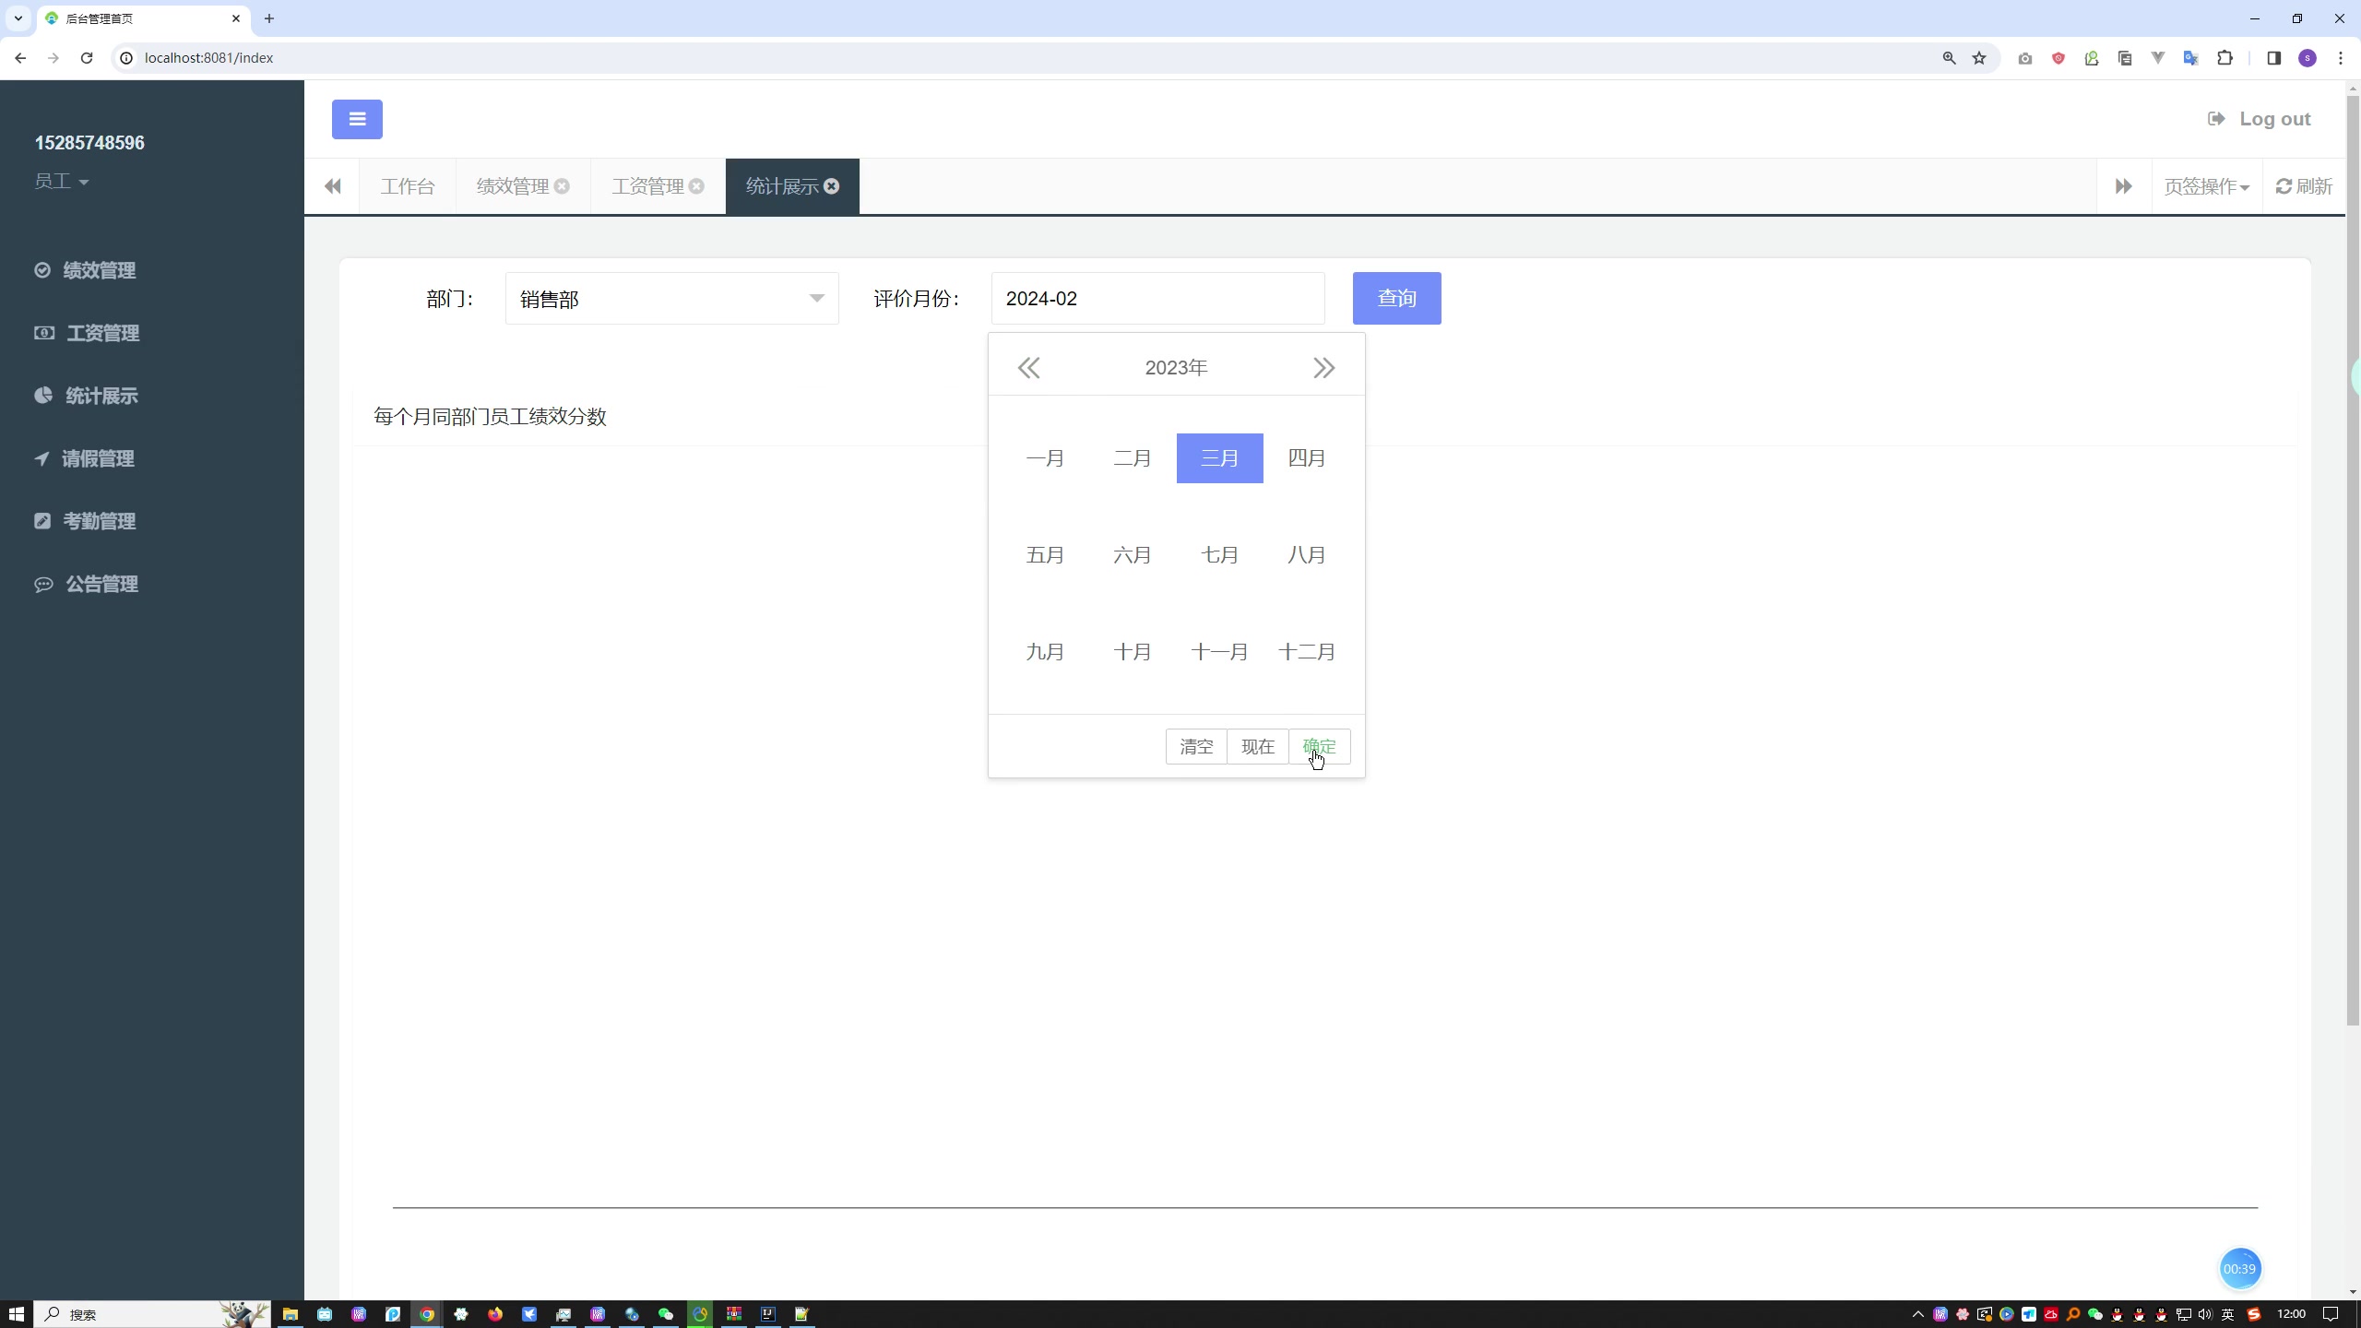
Task: Click the 评价月份 date input field
Action: click(1157, 299)
